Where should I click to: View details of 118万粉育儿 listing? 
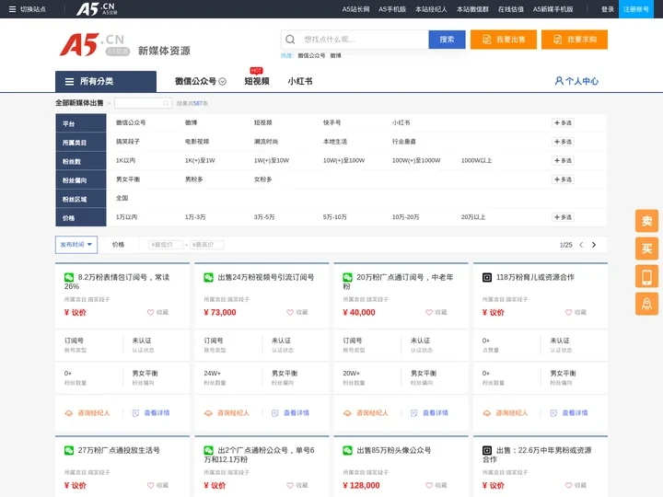pos(569,413)
